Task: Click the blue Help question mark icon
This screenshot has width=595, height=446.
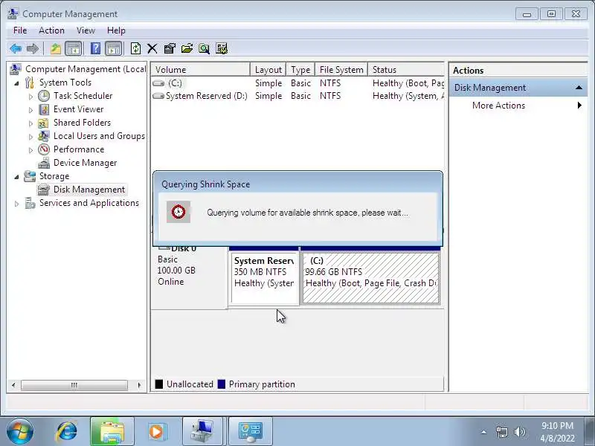Action: tap(96, 48)
